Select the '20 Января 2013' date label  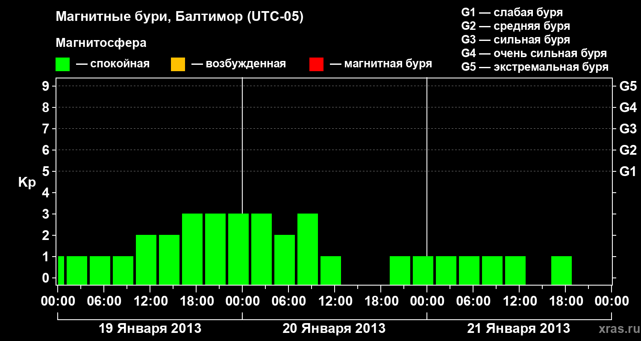click(334, 329)
